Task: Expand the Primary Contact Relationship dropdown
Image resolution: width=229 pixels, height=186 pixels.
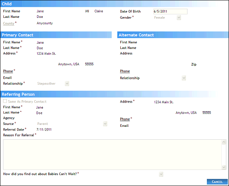Action: 67,84
